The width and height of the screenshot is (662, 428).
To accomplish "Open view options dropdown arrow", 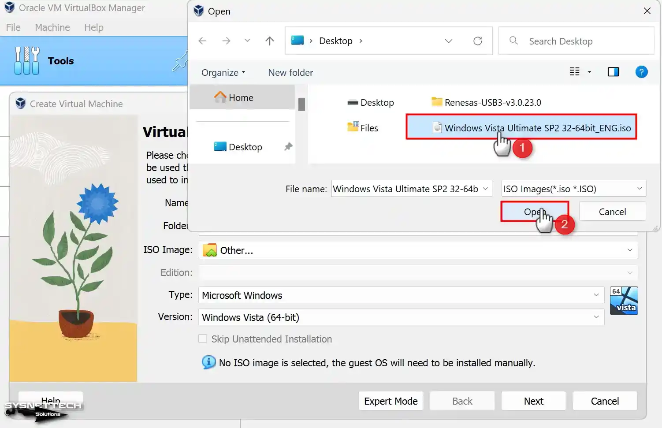I will tap(589, 72).
